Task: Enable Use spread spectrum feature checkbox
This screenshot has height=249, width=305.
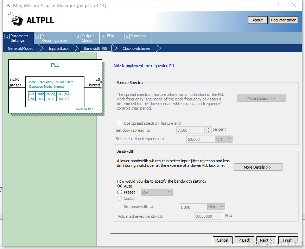Action: [120, 123]
